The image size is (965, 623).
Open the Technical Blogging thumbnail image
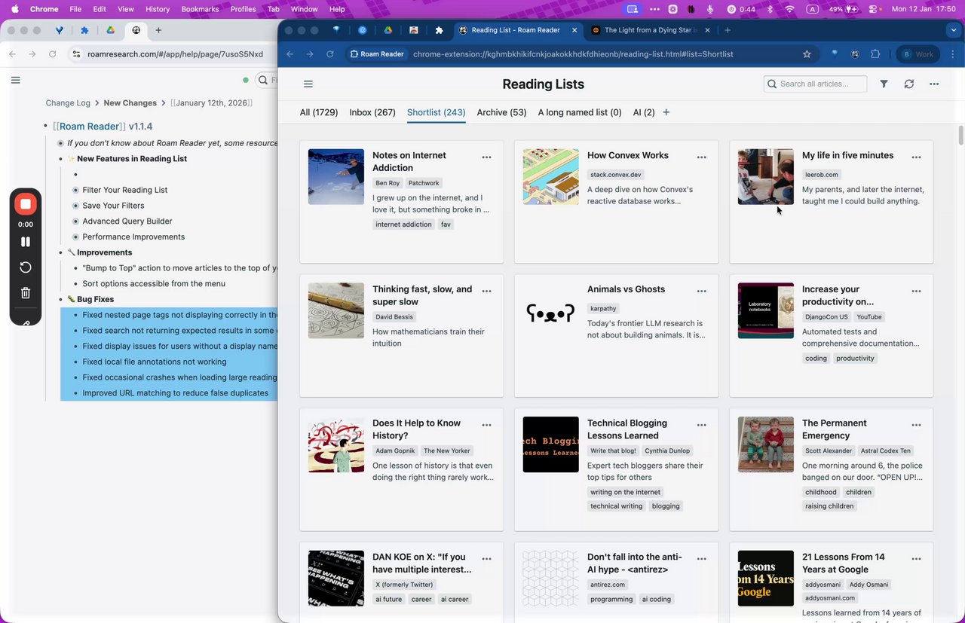coord(550,444)
